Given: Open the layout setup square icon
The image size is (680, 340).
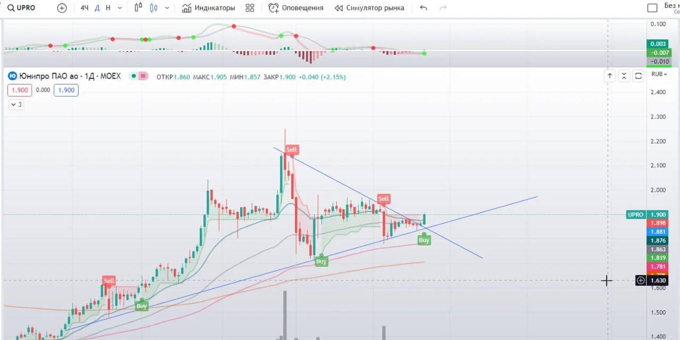Looking at the screenshot, I should point(652,8).
